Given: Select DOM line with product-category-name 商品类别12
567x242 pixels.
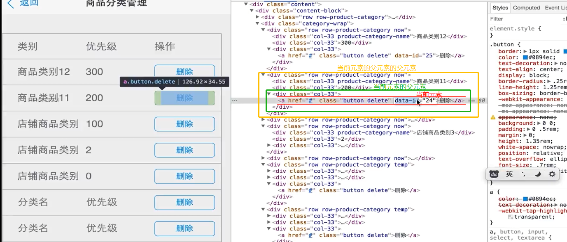Looking at the screenshot, I should click(x=369, y=36).
